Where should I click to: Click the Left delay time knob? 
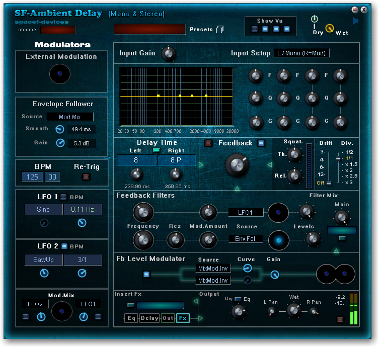136,175
